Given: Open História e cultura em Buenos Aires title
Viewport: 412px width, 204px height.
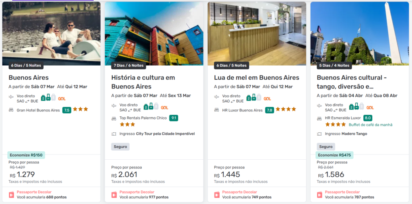Looking at the screenshot, I should 143,82.
